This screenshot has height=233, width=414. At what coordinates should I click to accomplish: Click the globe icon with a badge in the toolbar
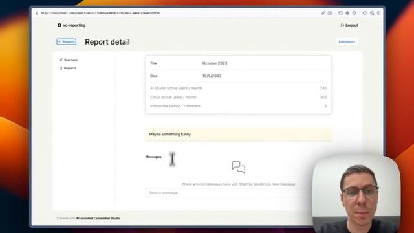coord(372,13)
